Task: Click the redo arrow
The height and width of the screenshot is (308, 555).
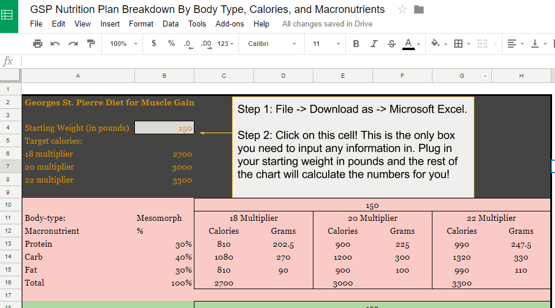Action: coord(73,44)
